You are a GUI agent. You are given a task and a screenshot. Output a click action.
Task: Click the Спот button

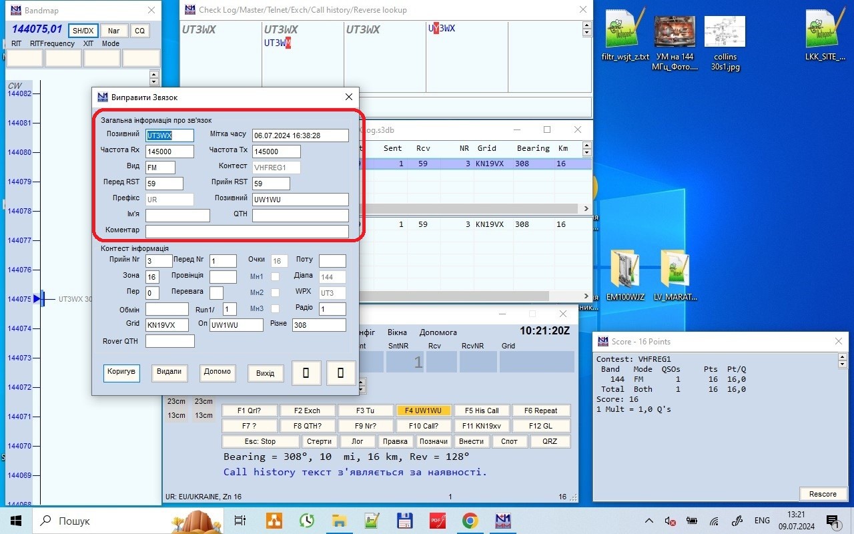pos(509,441)
